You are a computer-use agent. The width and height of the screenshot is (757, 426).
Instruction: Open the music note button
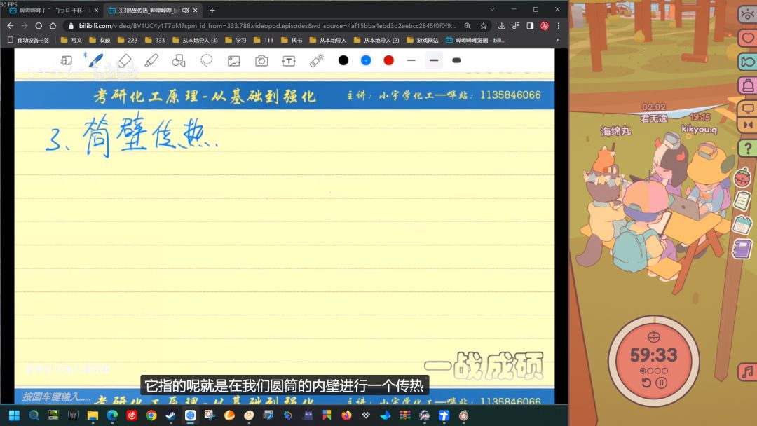pyautogui.click(x=747, y=372)
